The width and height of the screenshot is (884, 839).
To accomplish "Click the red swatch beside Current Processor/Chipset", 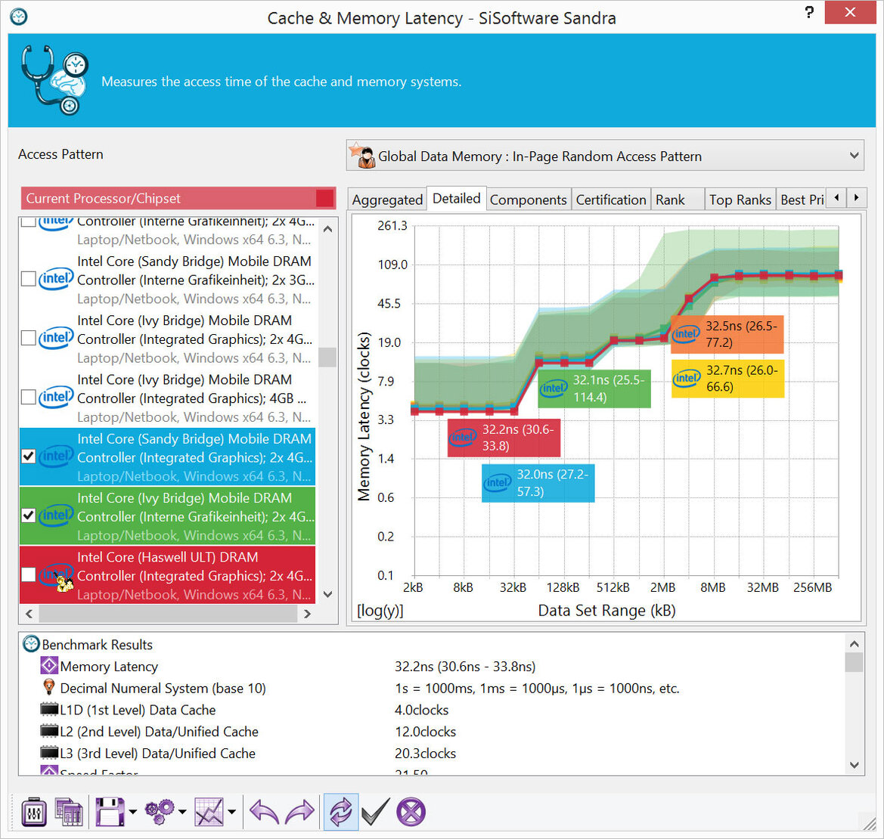I will point(324,198).
